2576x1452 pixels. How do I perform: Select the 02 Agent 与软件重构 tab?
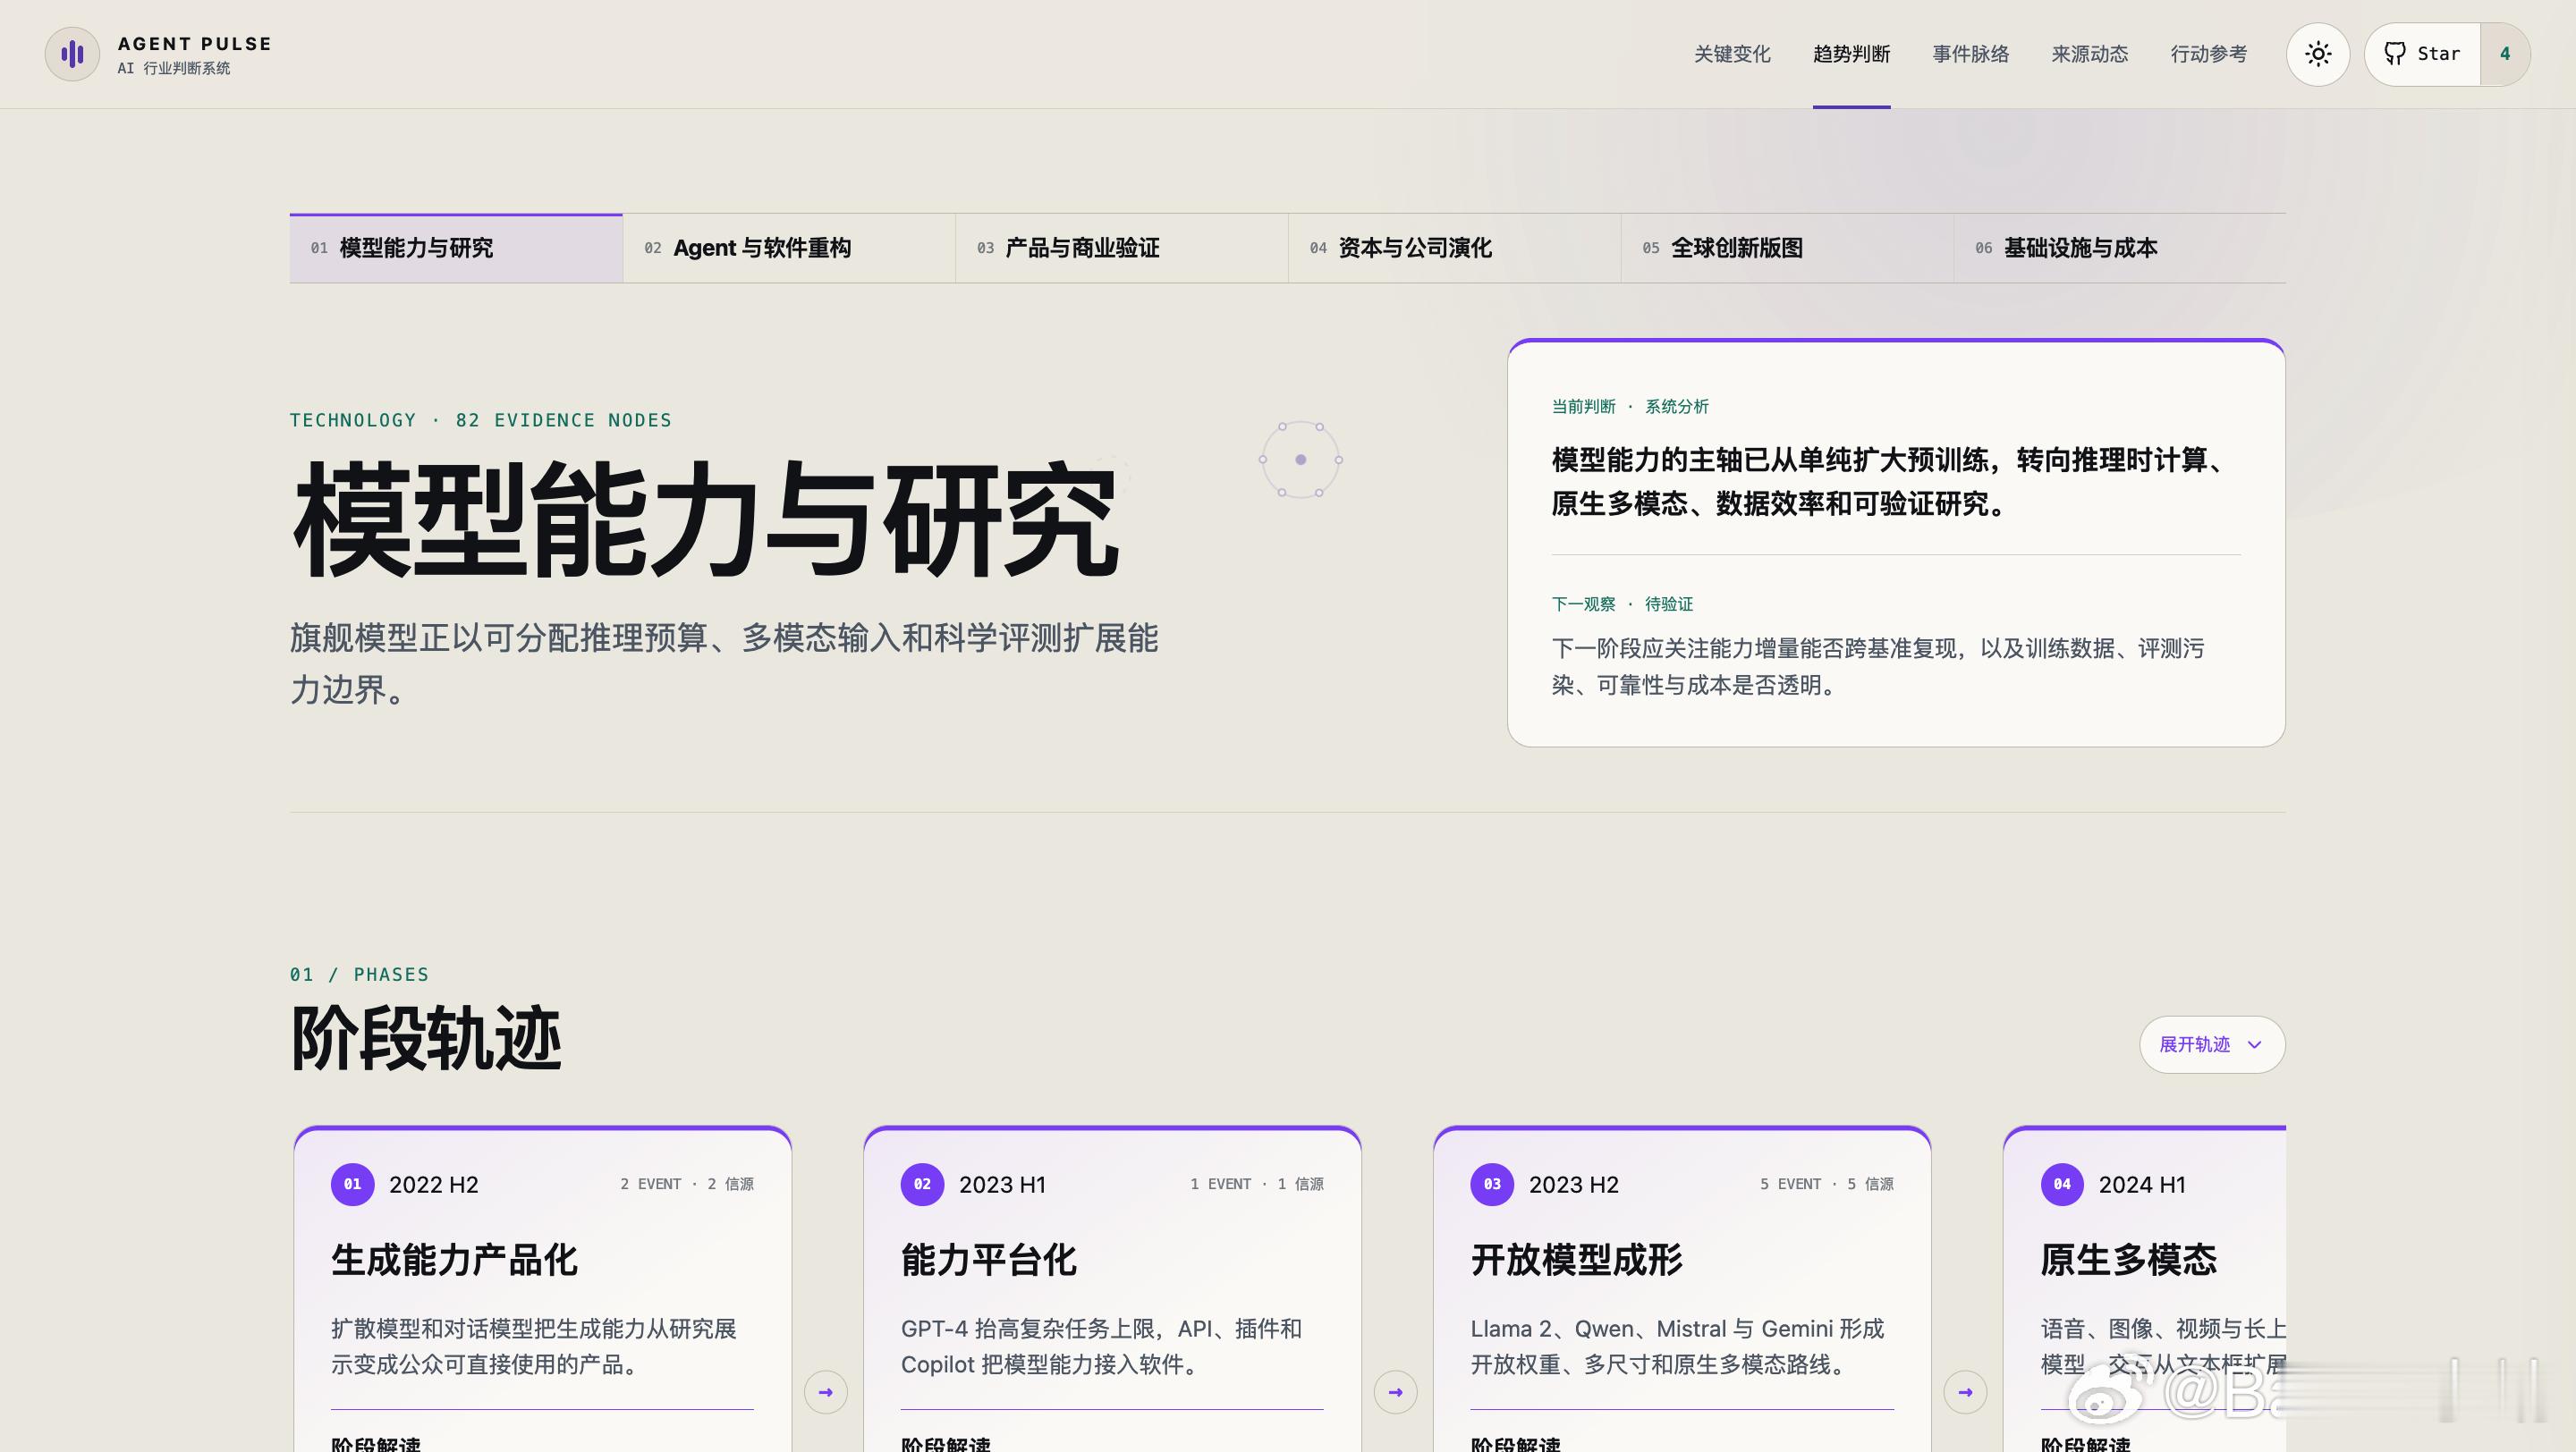pyautogui.click(x=789, y=248)
